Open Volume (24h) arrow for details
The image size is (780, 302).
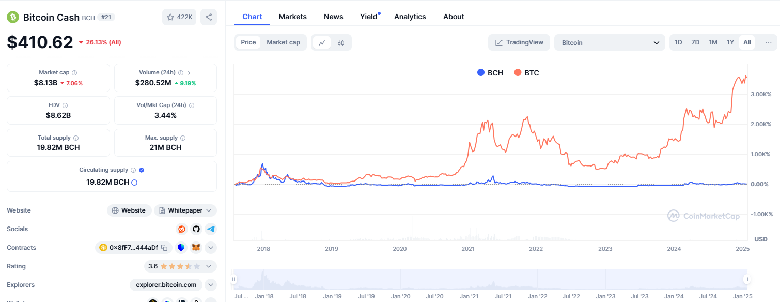(189, 73)
